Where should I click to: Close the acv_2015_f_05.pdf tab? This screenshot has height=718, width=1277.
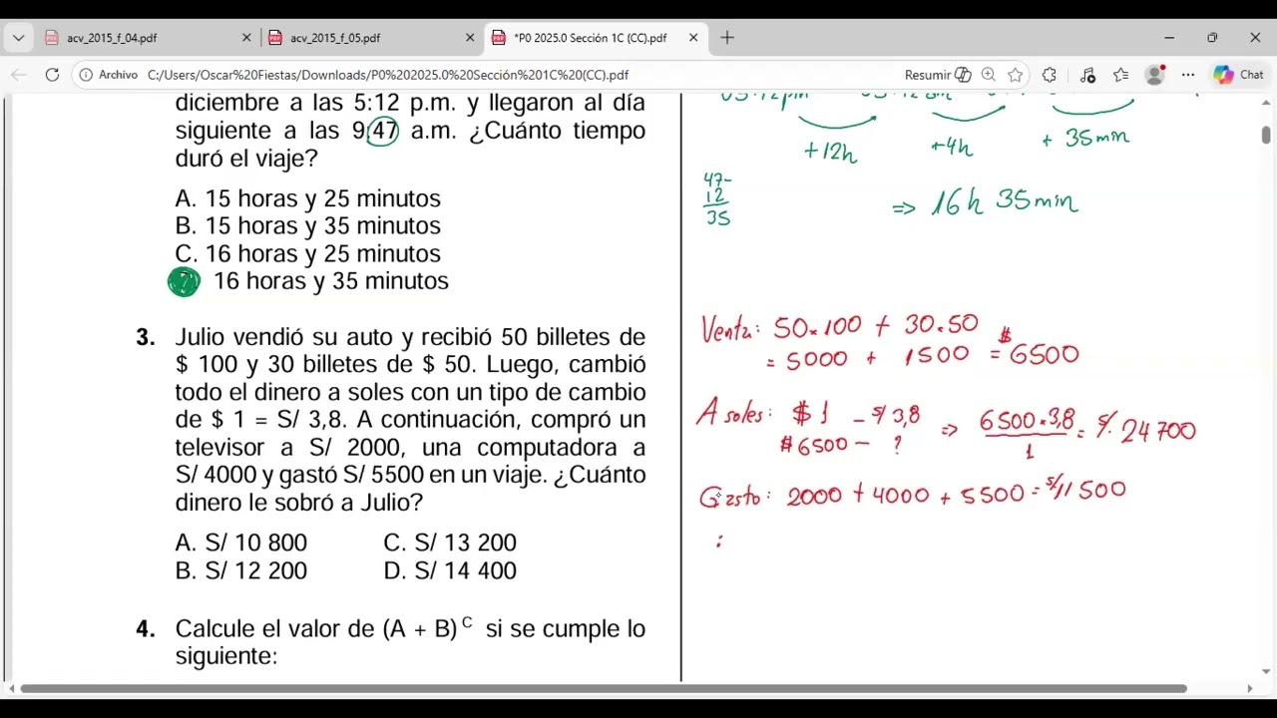tap(470, 38)
